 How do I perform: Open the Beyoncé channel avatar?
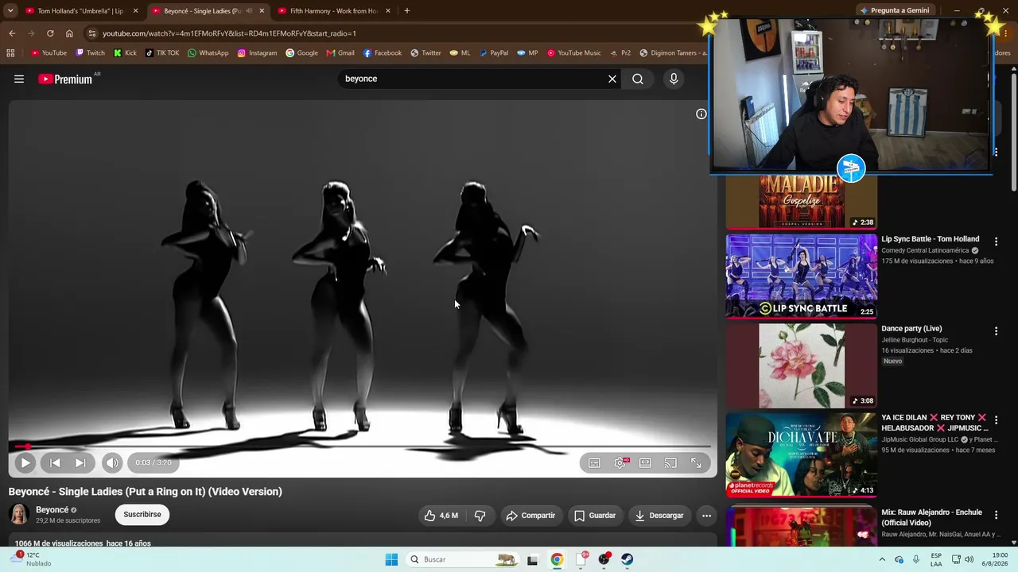pyautogui.click(x=19, y=515)
